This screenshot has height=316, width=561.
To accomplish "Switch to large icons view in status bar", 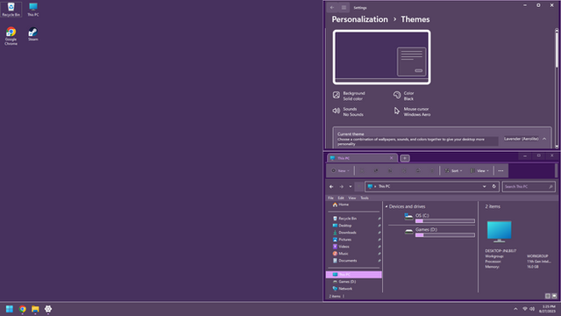I will (x=554, y=296).
